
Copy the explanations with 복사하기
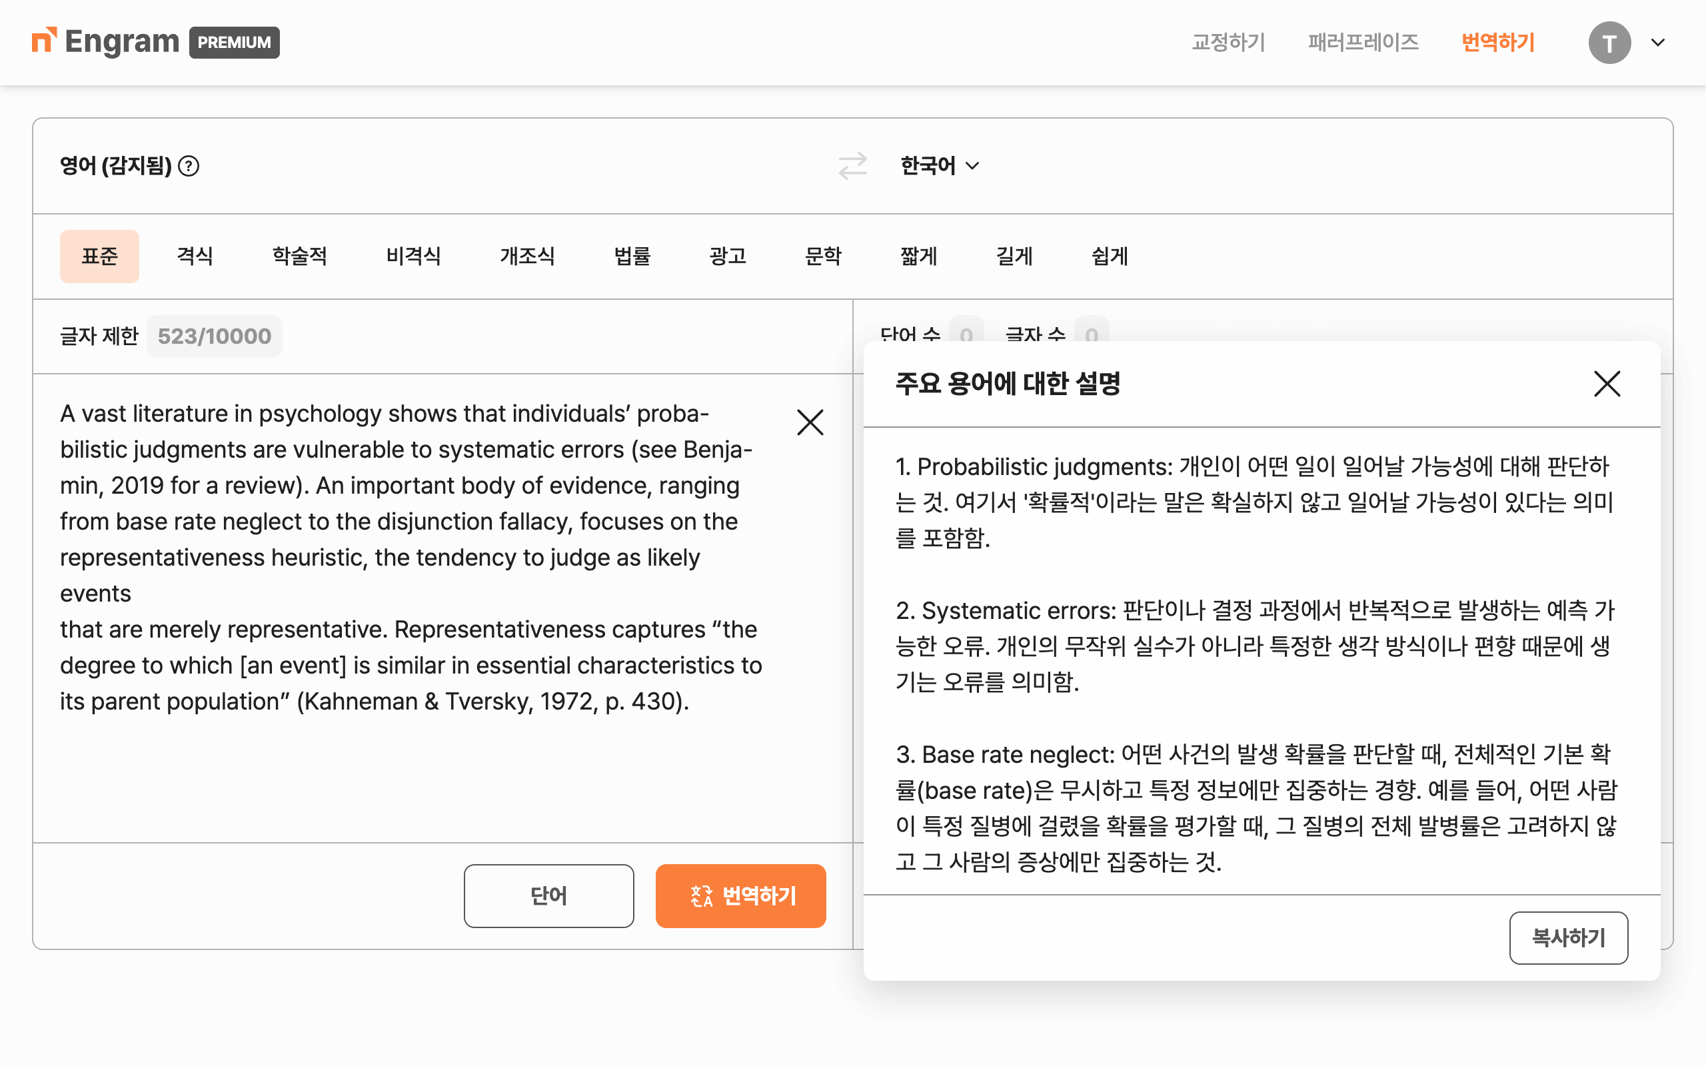click(x=1568, y=937)
